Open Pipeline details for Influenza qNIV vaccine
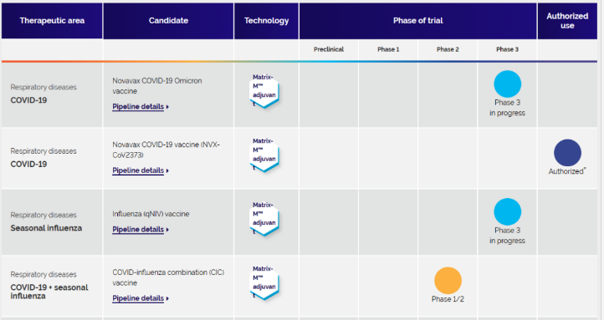Image resolution: width=604 pixels, height=320 pixels. tap(141, 229)
